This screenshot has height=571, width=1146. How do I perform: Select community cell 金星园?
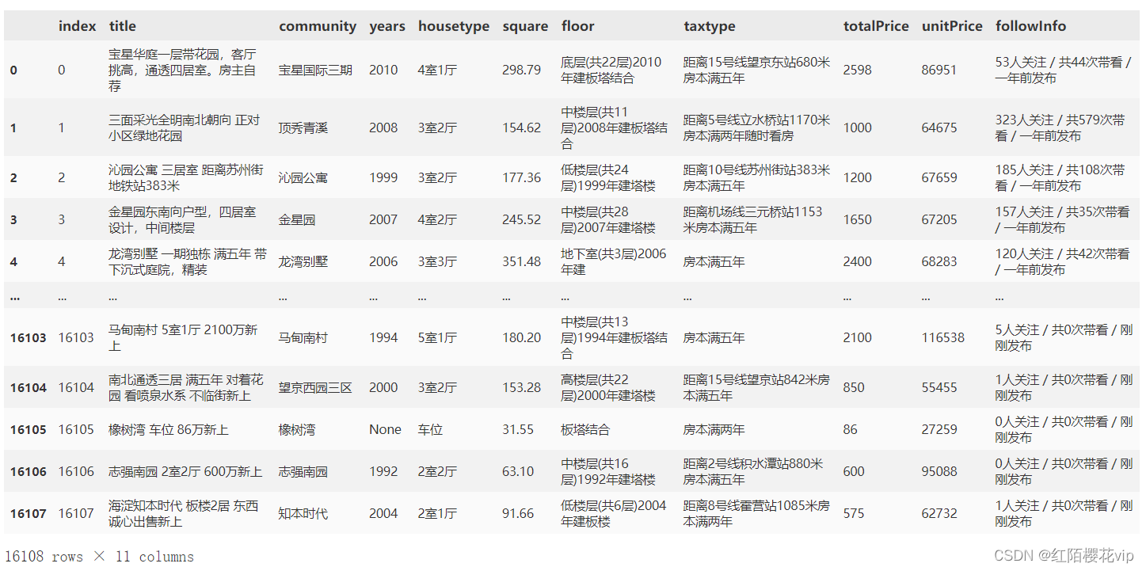point(297,219)
